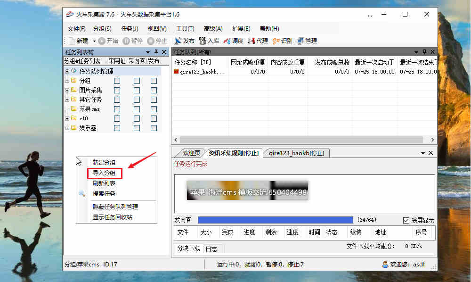Screen dimensions: 471x282
Task: Switch to the 欢迎页 tab
Action: point(193,153)
